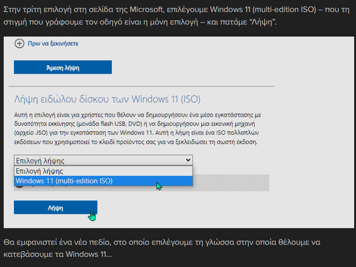Select the Επιλογή λήψης option in the list
Viewport: 356px width, 267px height.
click(x=103, y=171)
